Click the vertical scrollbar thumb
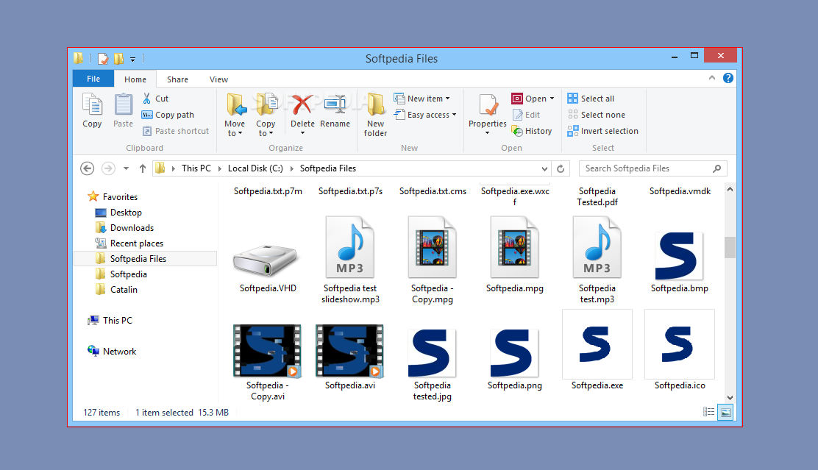Screen dimensions: 818x470 pyautogui.click(x=730, y=247)
